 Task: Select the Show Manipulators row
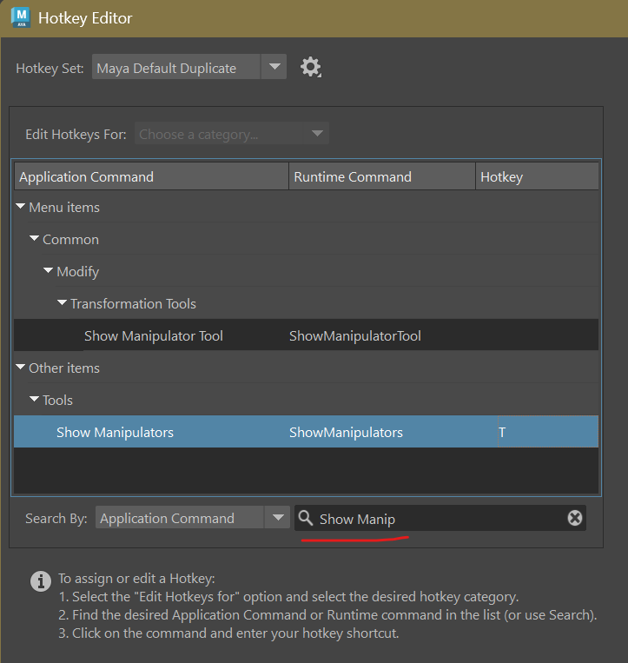(x=306, y=432)
